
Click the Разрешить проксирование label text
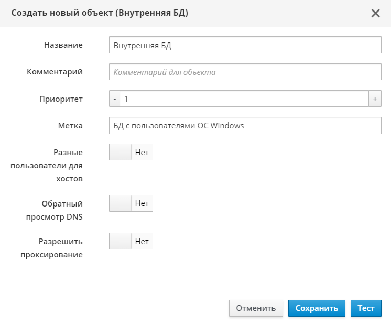(x=60, y=248)
